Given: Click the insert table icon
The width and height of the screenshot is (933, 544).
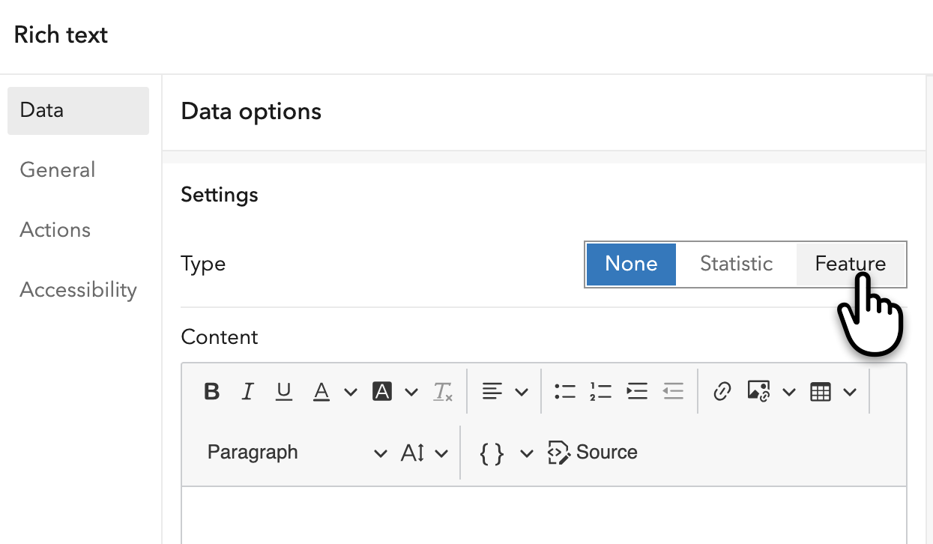Looking at the screenshot, I should pyautogui.click(x=821, y=391).
